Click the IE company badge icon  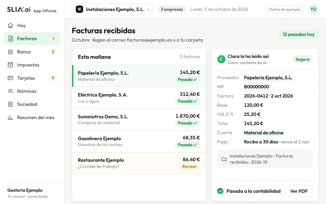click(x=79, y=9)
